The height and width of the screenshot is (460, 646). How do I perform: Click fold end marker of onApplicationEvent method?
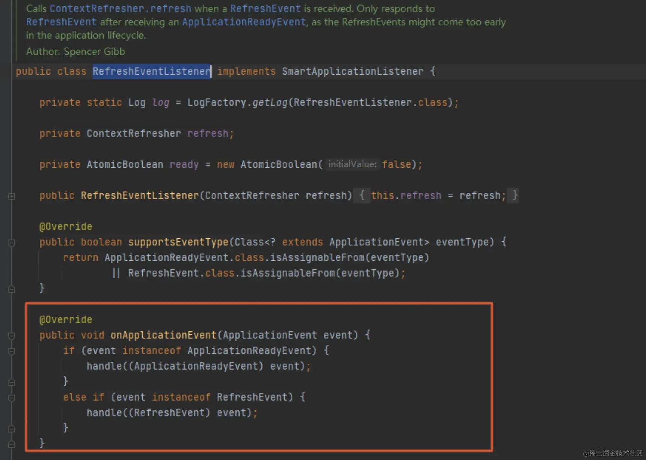[x=12, y=444]
